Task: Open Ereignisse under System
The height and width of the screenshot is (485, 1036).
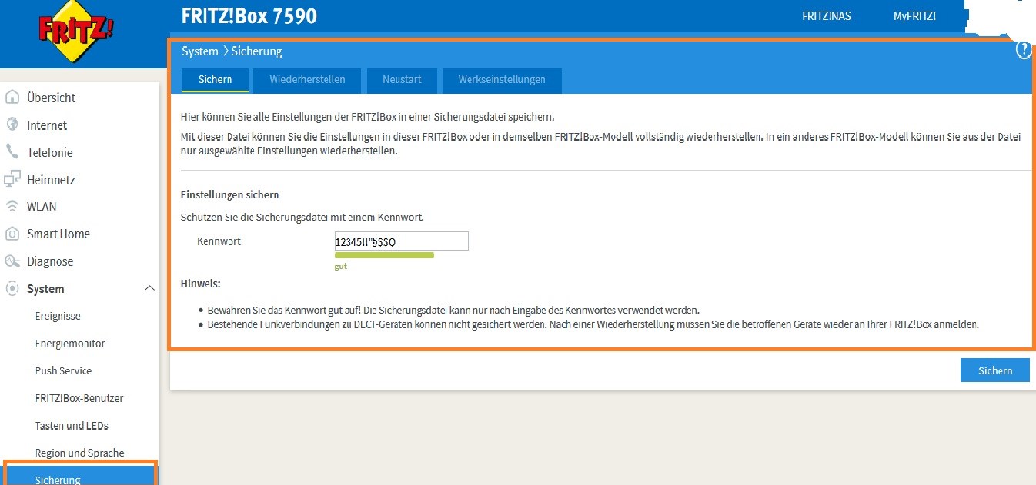Action: [58, 316]
